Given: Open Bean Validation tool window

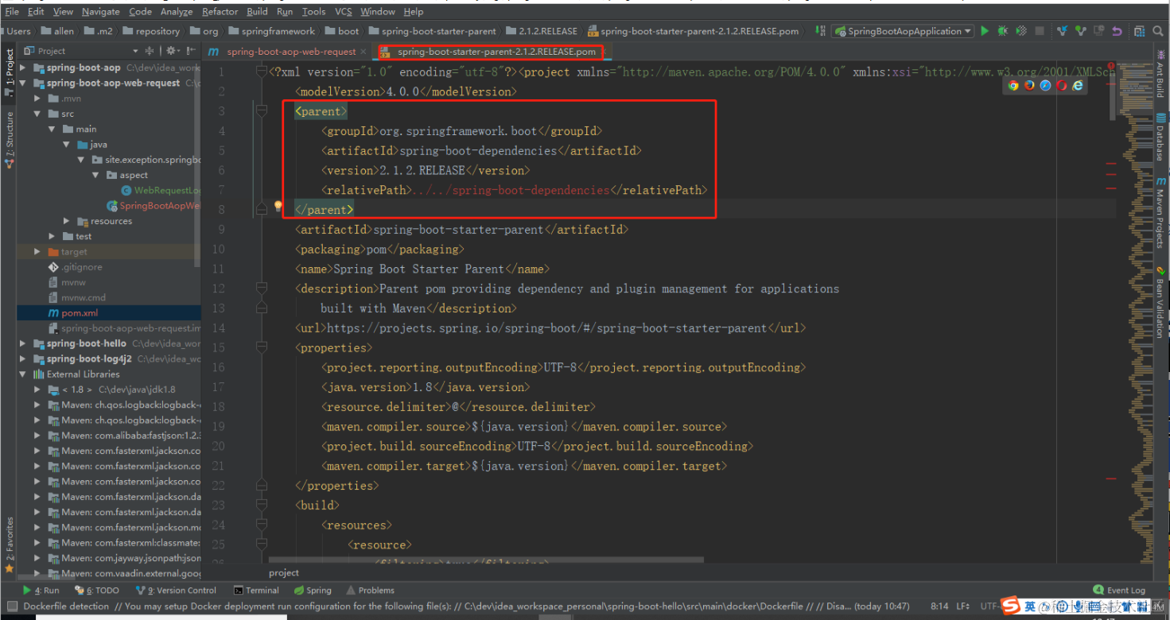Looking at the screenshot, I should pos(1161,302).
